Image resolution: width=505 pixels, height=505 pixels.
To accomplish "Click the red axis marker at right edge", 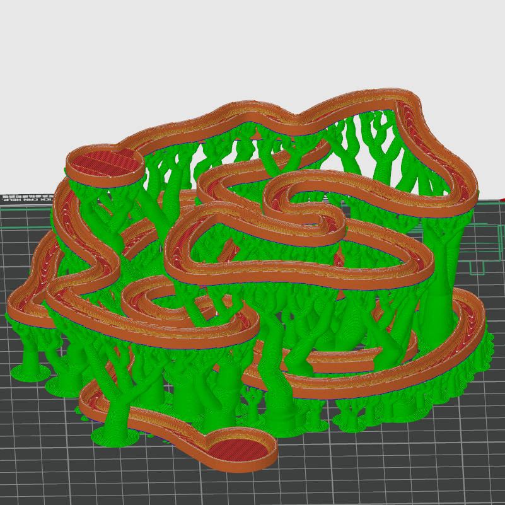I will (502, 200).
